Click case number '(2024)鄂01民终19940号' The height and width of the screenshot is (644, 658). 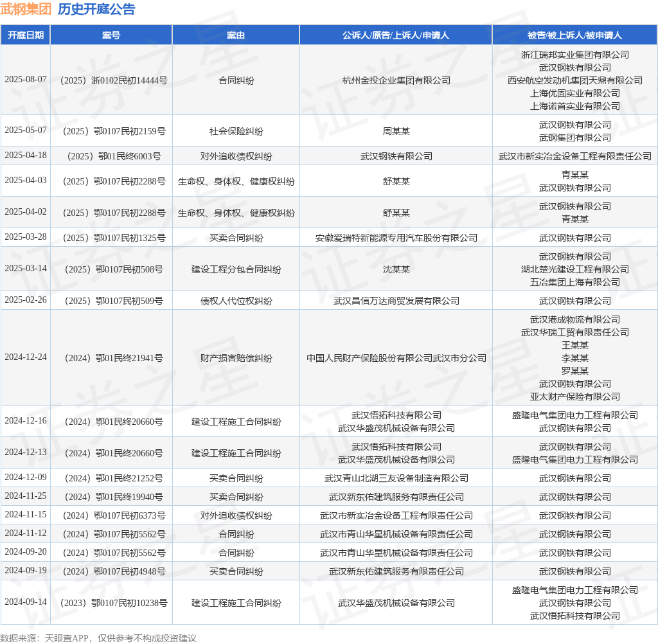click(113, 497)
